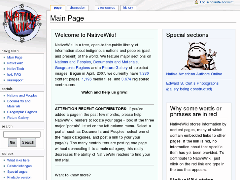Follow Documents and Materials link in welcome text
240x180 pixels.
(x=116, y=62)
